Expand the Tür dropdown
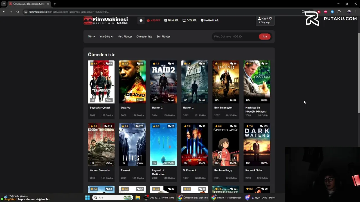 point(91,36)
